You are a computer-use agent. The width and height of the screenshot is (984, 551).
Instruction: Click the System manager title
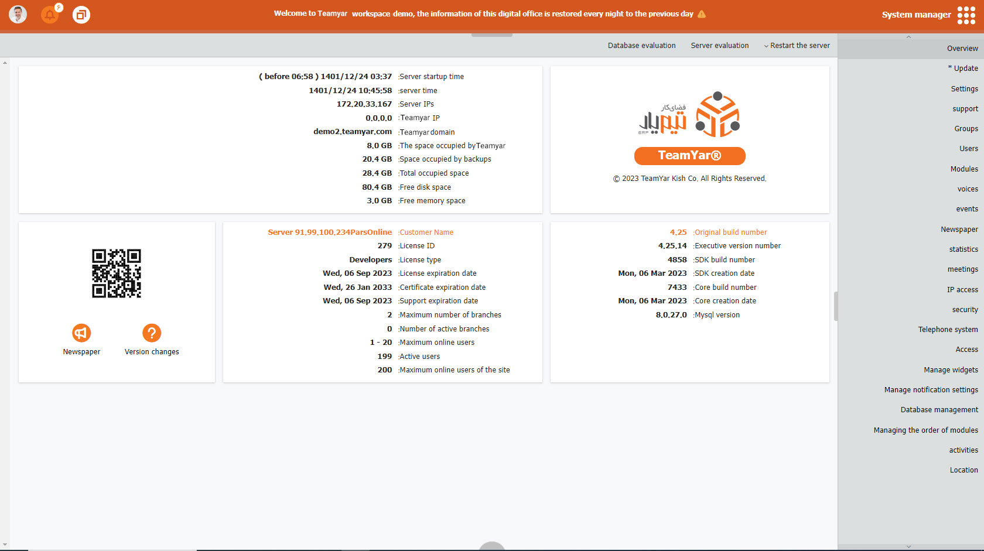point(916,15)
